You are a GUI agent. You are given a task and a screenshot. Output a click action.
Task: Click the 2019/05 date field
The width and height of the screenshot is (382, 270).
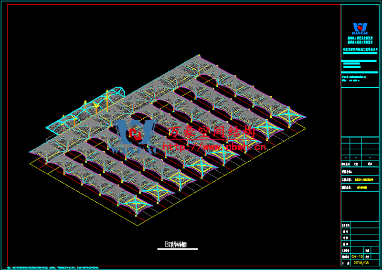361,263
